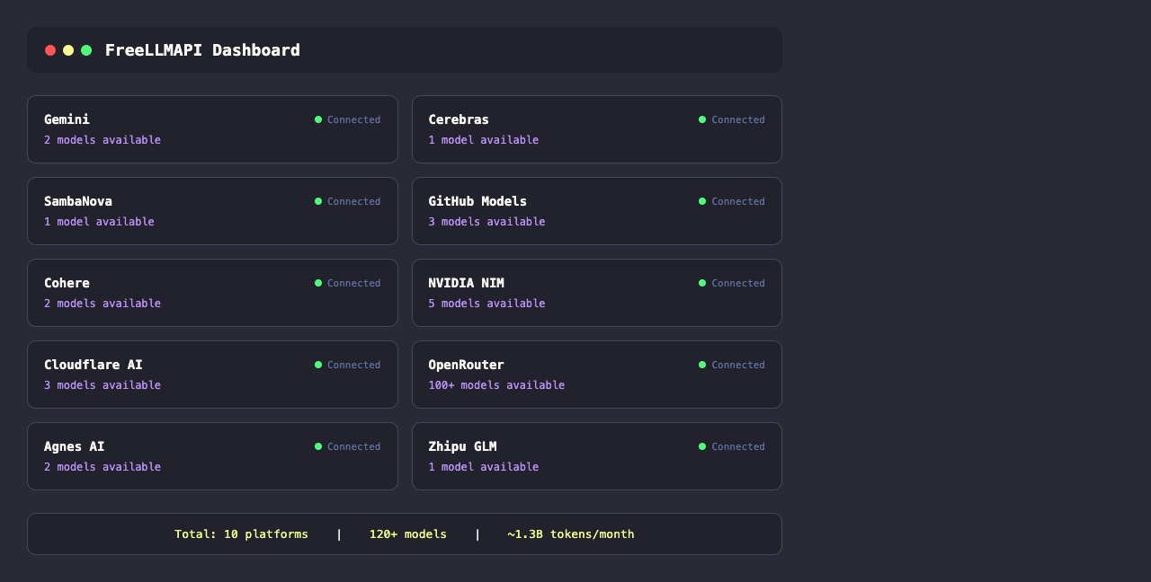
Task: Click SambaNova Connected status label
Action: 353,201
